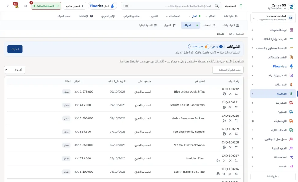Click the + شيك new cheque button
The height and width of the screenshot is (182, 298).
point(15,49)
